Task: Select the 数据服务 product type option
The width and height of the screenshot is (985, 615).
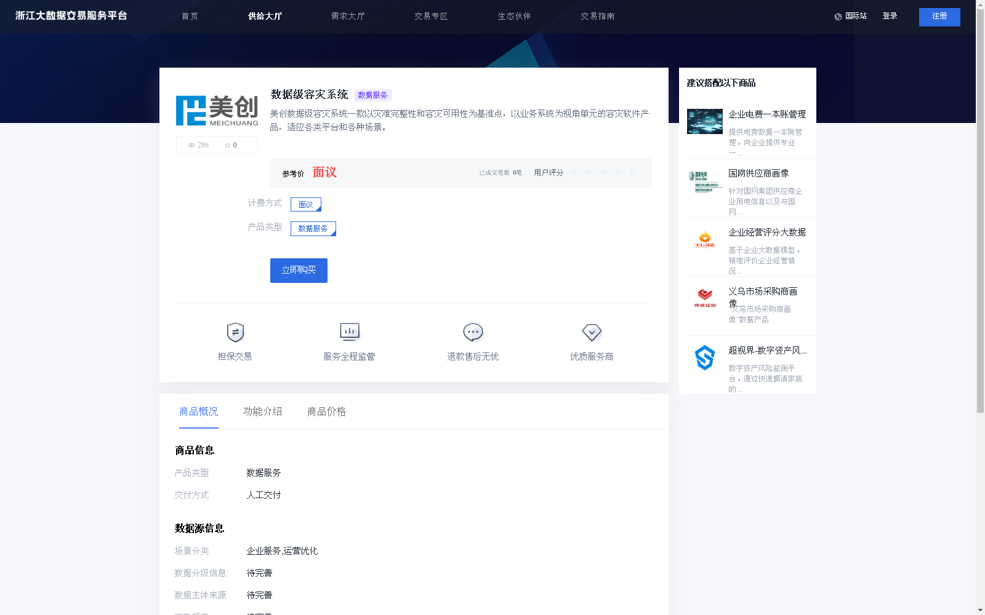Action: (313, 229)
